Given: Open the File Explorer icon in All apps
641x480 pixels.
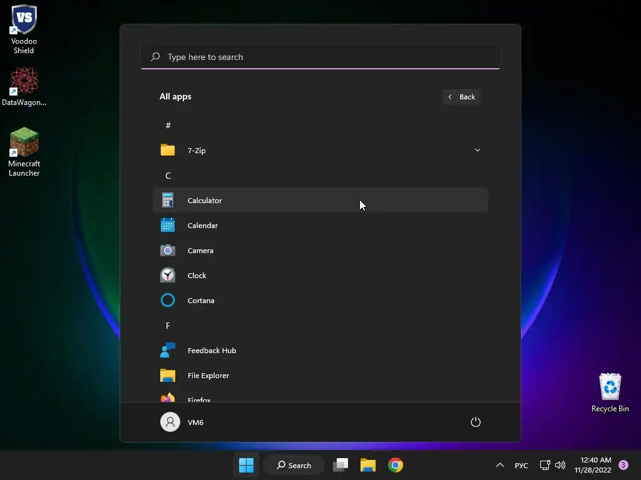Looking at the screenshot, I should (x=168, y=376).
